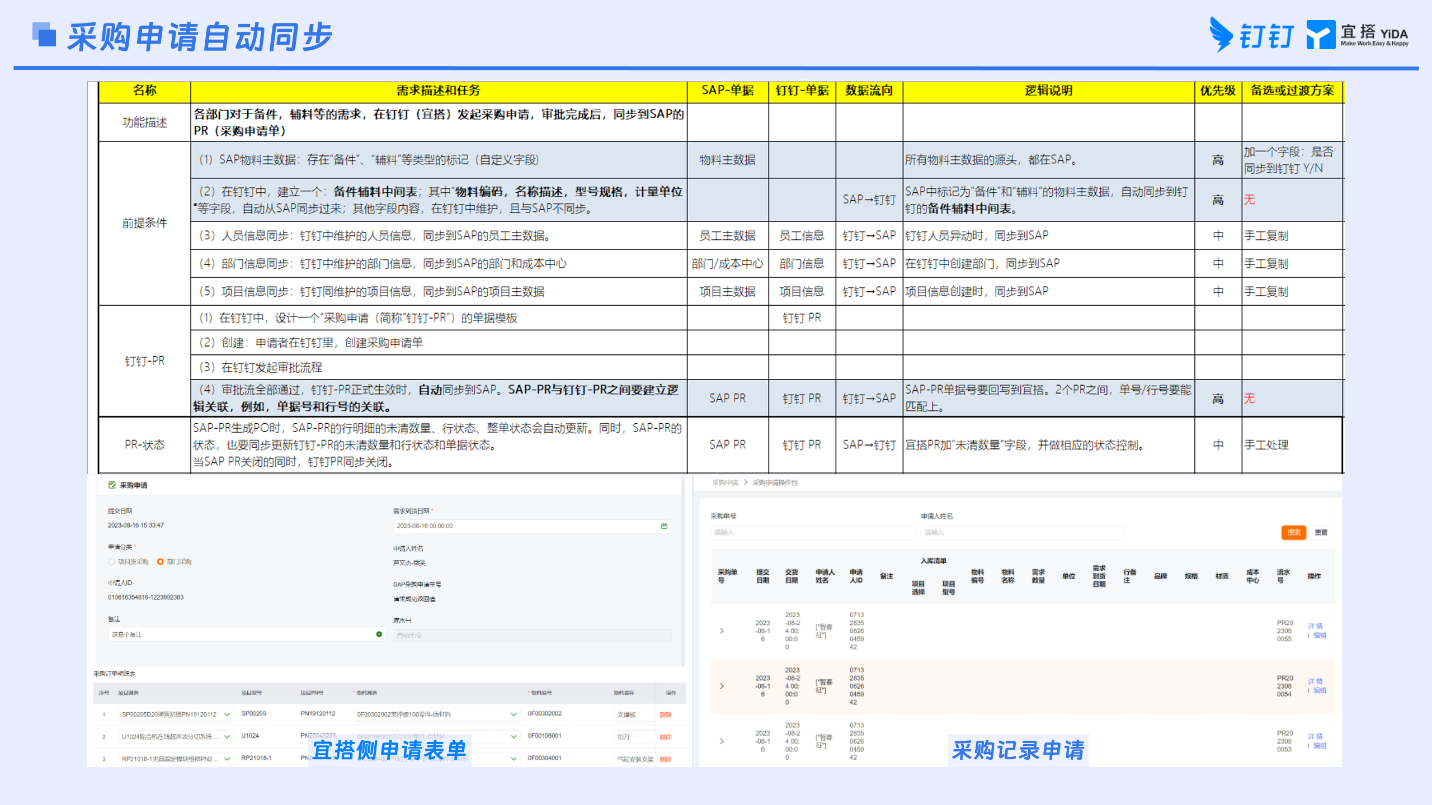Click the 钉钉 logo in the header
Viewport: 1432px width, 805px height.
pyautogui.click(x=1251, y=35)
